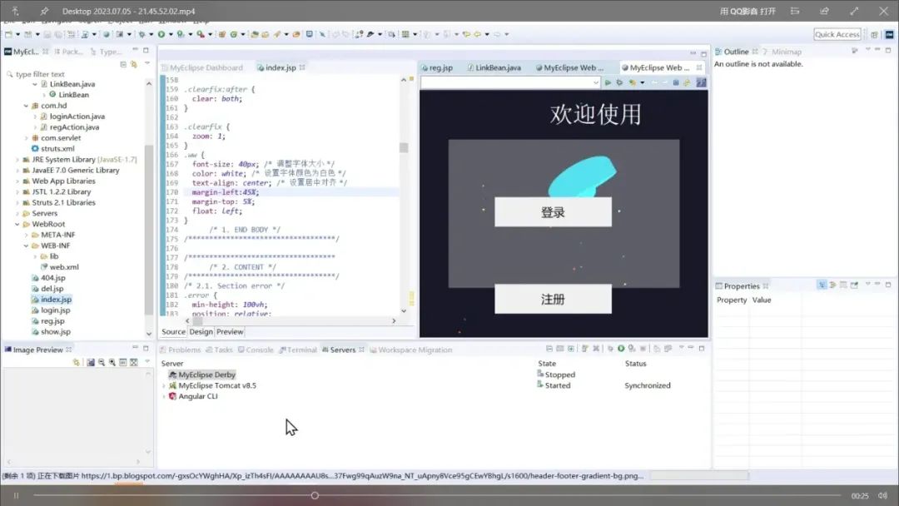Mute the video volume speaker icon

[x=883, y=496]
